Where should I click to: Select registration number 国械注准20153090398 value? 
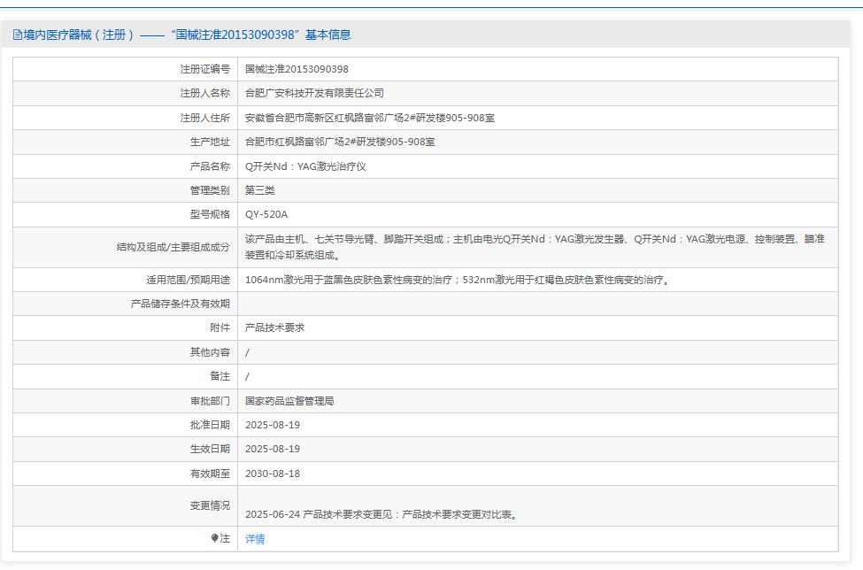[x=297, y=69]
